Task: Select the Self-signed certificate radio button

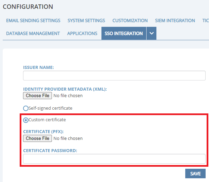Action: pyautogui.click(x=26, y=108)
